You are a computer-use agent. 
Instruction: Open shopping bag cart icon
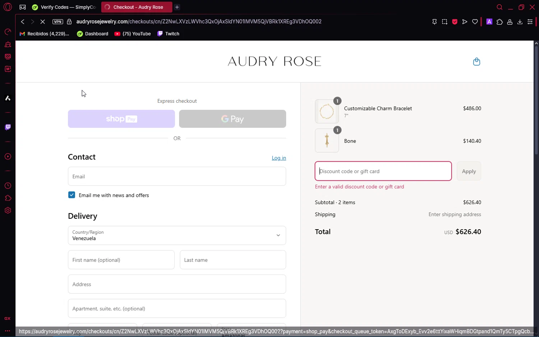tap(476, 62)
